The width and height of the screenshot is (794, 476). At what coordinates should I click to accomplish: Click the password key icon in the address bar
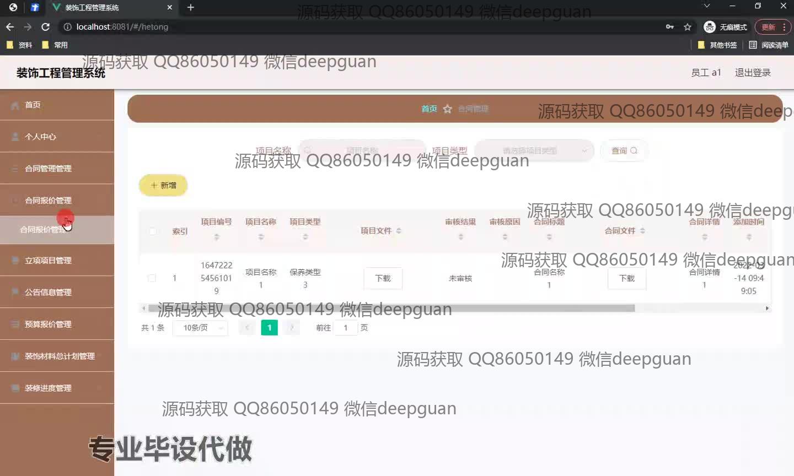670,26
